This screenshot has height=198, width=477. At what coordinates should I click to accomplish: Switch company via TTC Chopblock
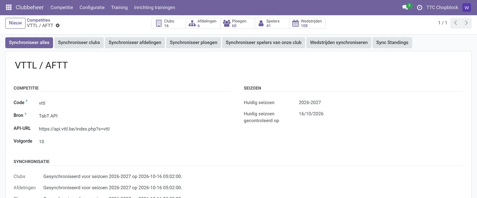click(442, 7)
